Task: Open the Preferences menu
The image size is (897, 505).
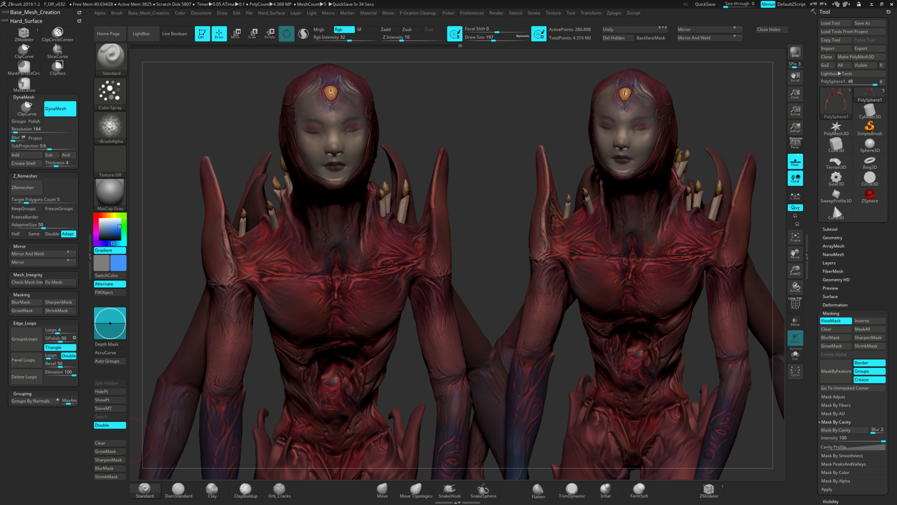Action: click(x=472, y=13)
